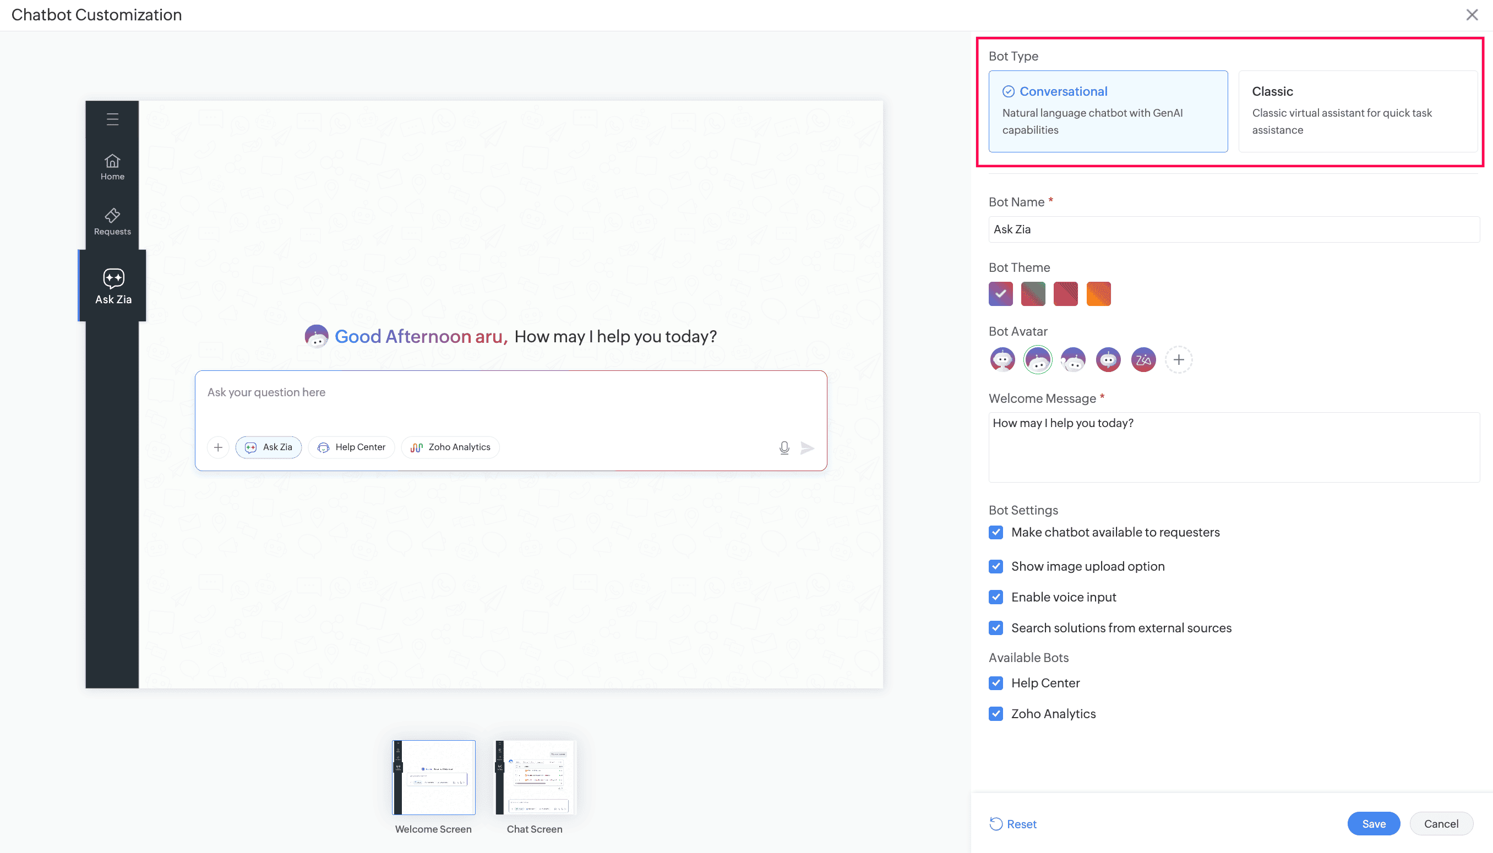Toggle the Zoho Analytics available bot checkbox
Viewport: 1493px width, 853px height.
(995, 714)
